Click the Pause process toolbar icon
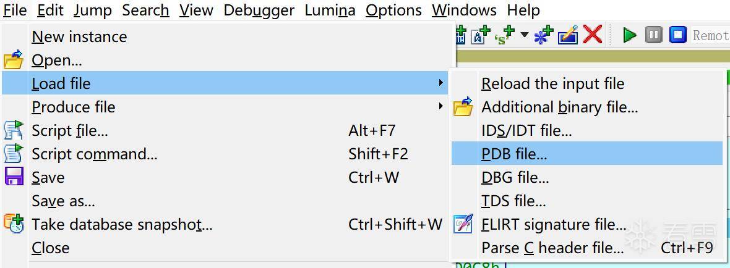730x268 pixels. [653, 35]
